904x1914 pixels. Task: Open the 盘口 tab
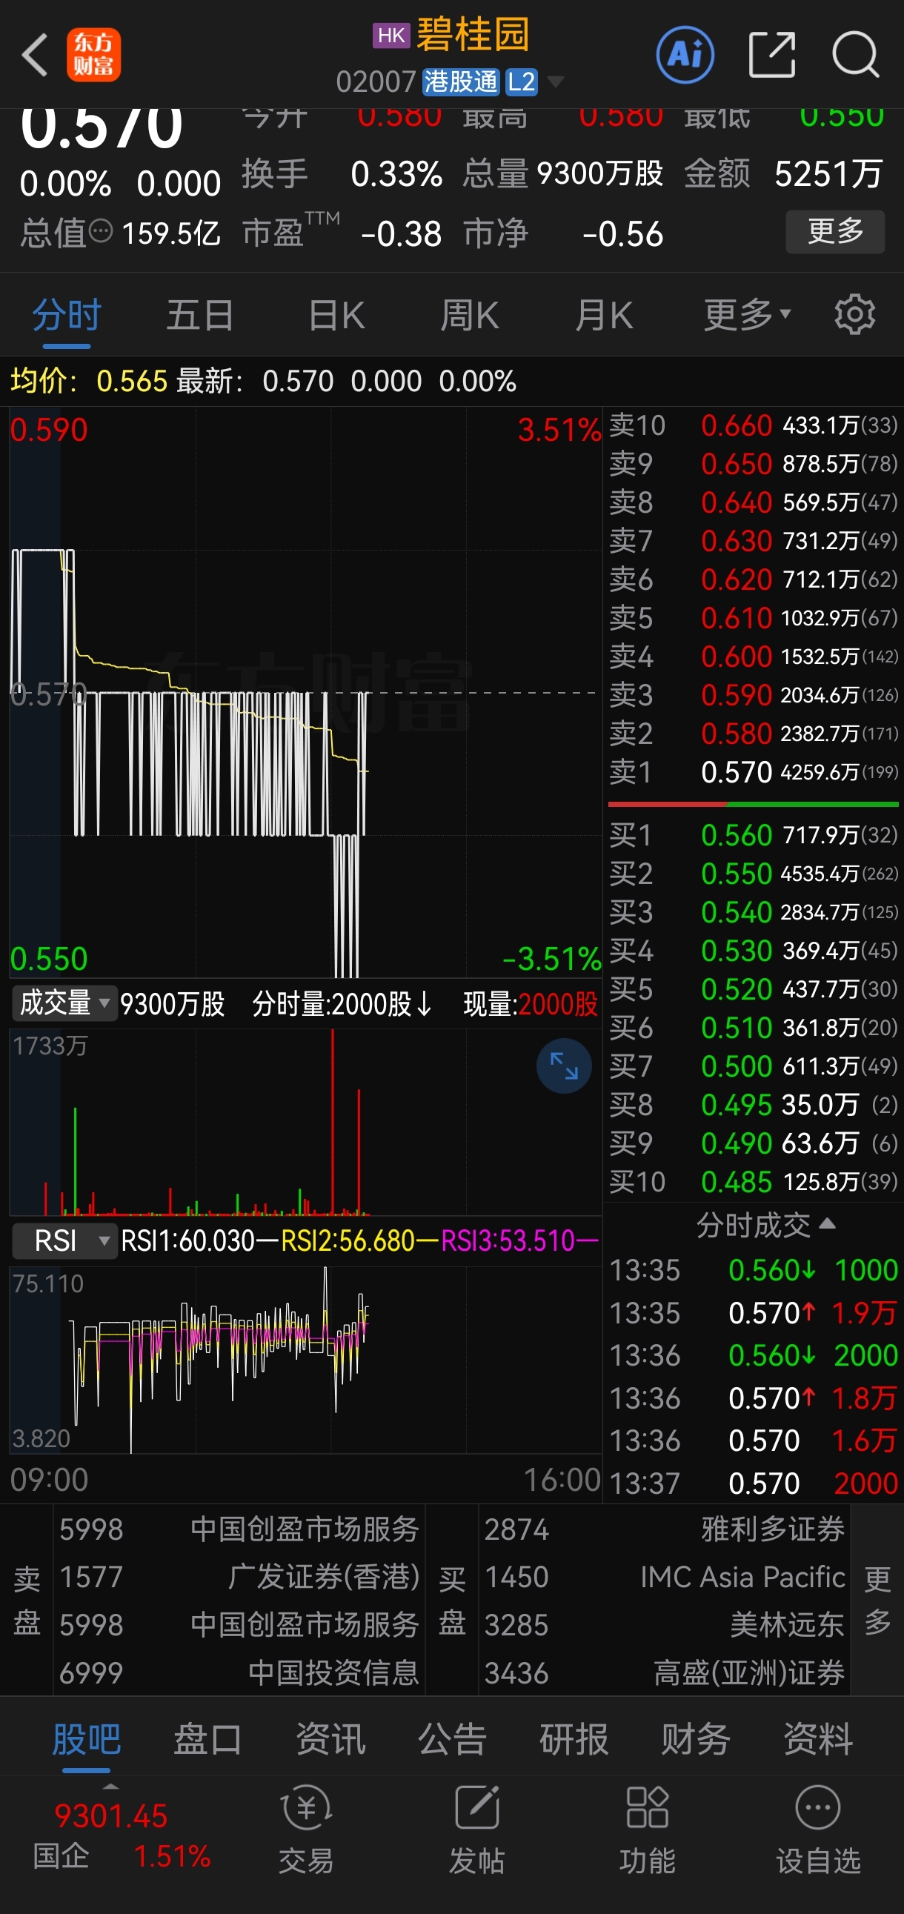tap(208, 1739)
